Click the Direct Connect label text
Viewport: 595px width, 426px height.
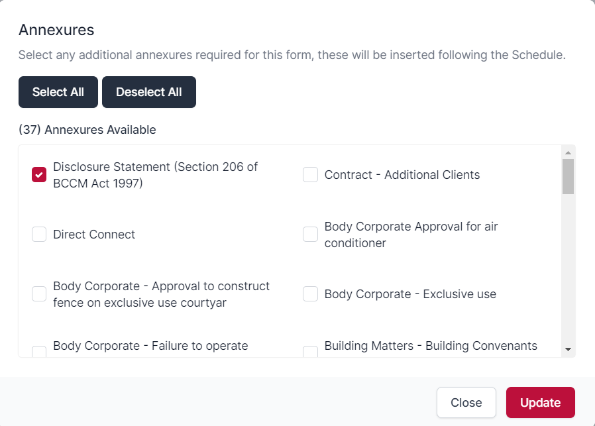pyautogui.click(x=93, y=234)
